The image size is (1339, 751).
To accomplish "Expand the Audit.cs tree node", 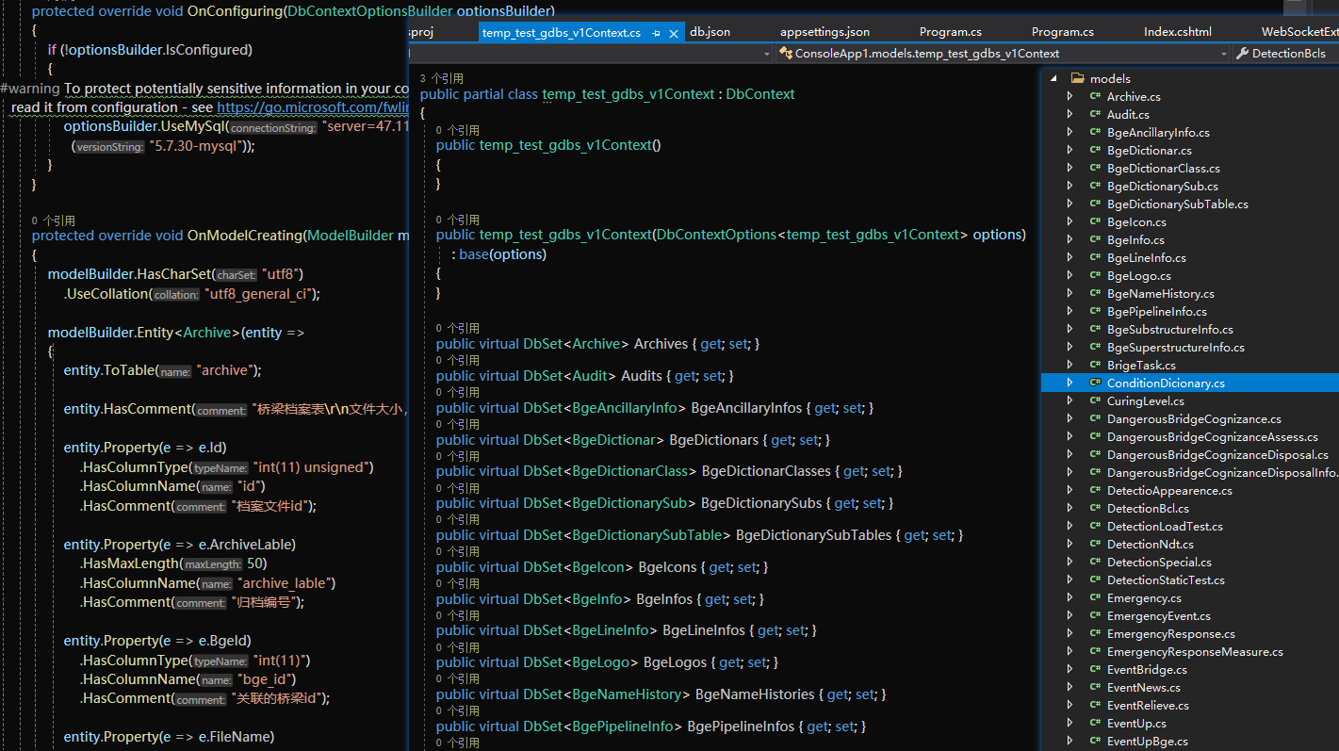I will click(x=1070, y=115).
